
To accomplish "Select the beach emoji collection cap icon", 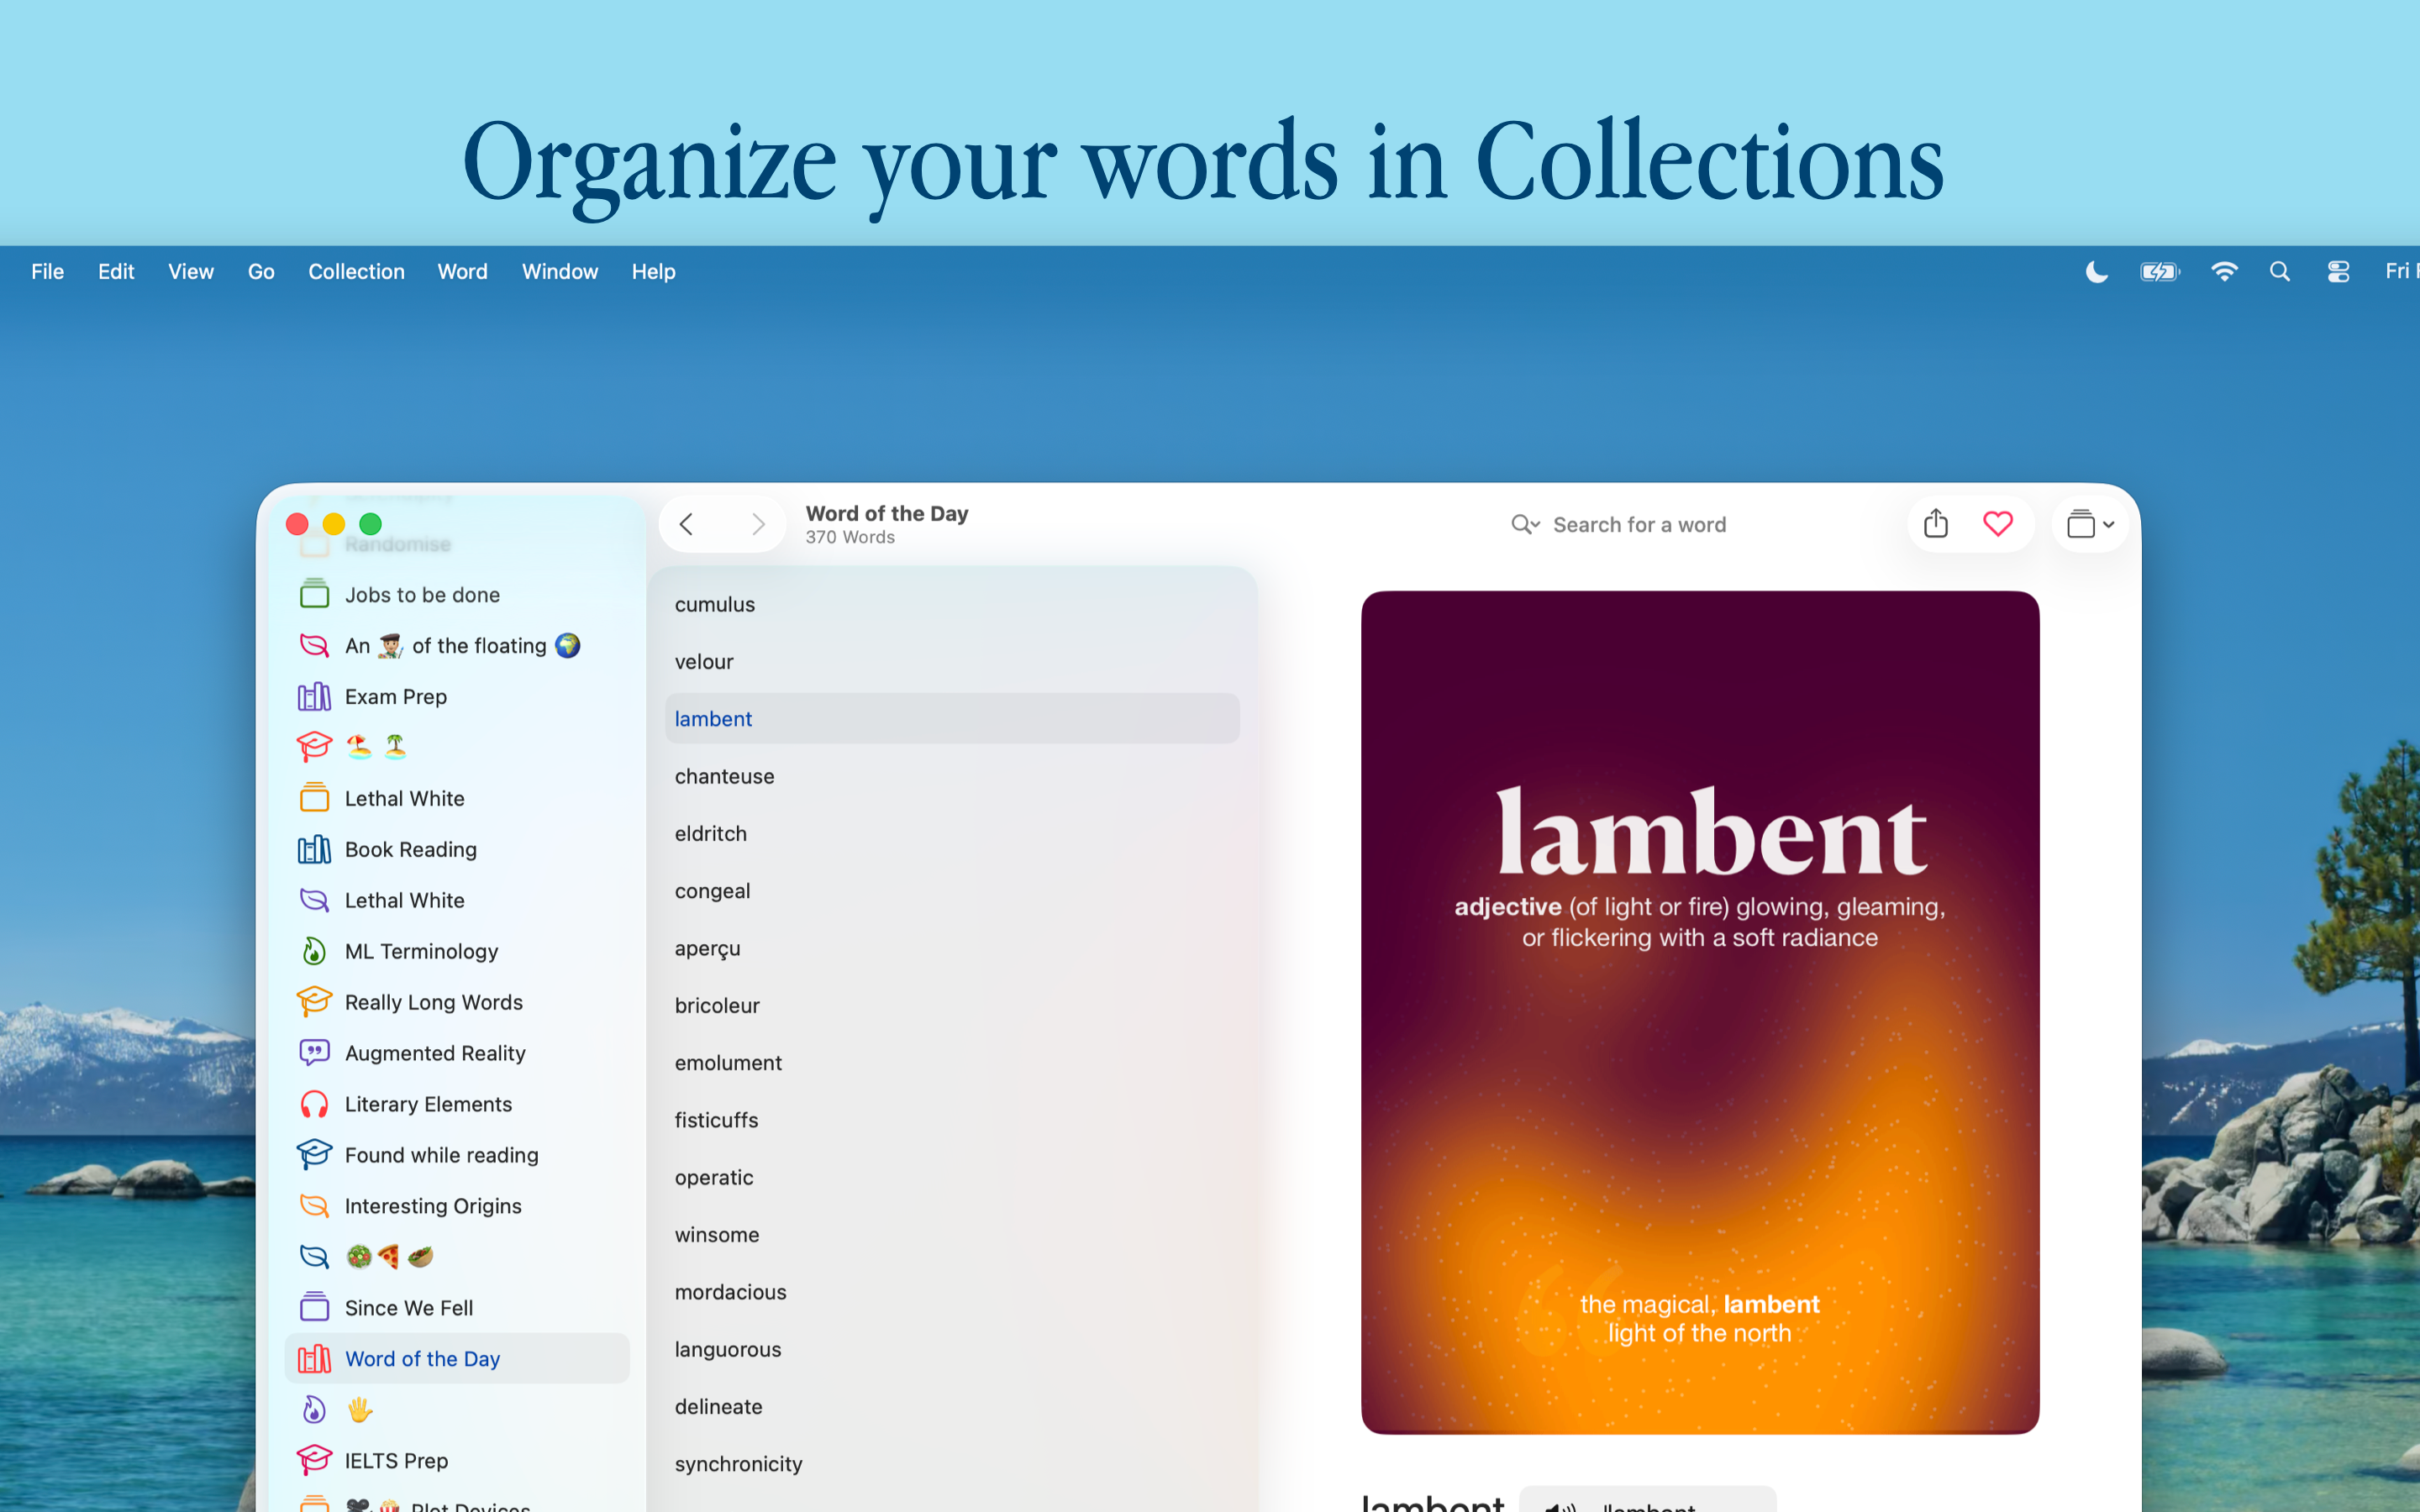I will [314, 747].
